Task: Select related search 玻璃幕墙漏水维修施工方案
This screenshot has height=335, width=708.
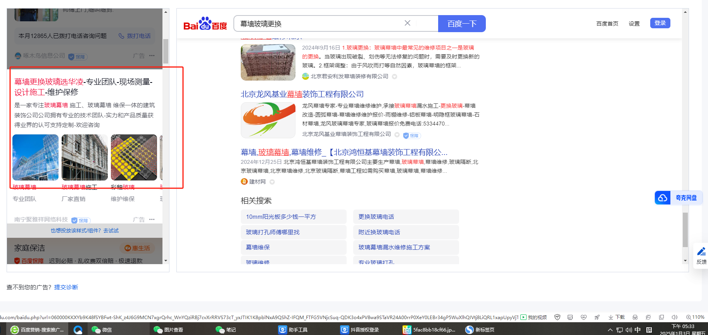Action: (406, 247)
